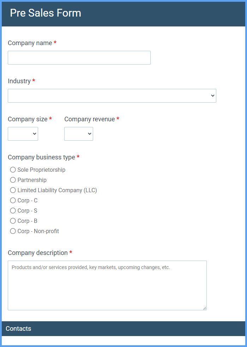Select Corp - Non-profit radio button
The width and height of the screenshot is (247, 347).
click(13, 231)
